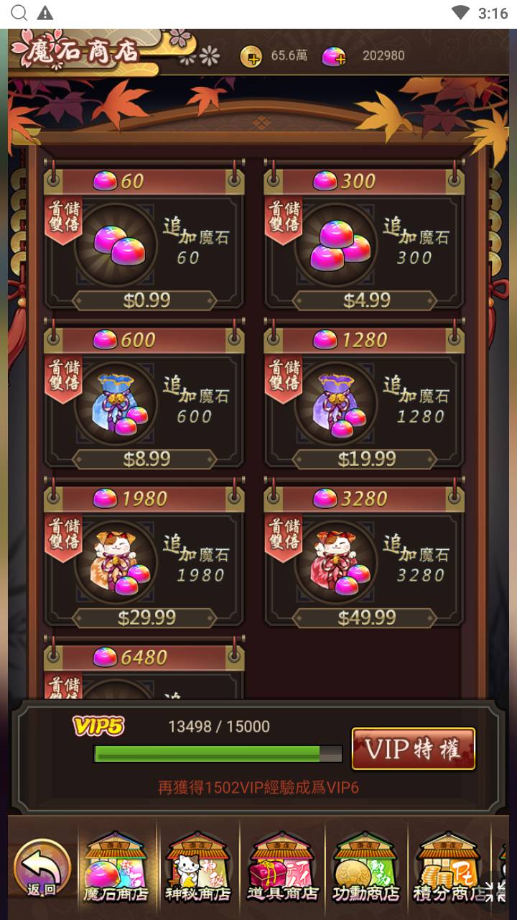The width and height of the screenshot is (517, 920).
Task: Tap the VIP5 badge
Action: pos(98,726)
